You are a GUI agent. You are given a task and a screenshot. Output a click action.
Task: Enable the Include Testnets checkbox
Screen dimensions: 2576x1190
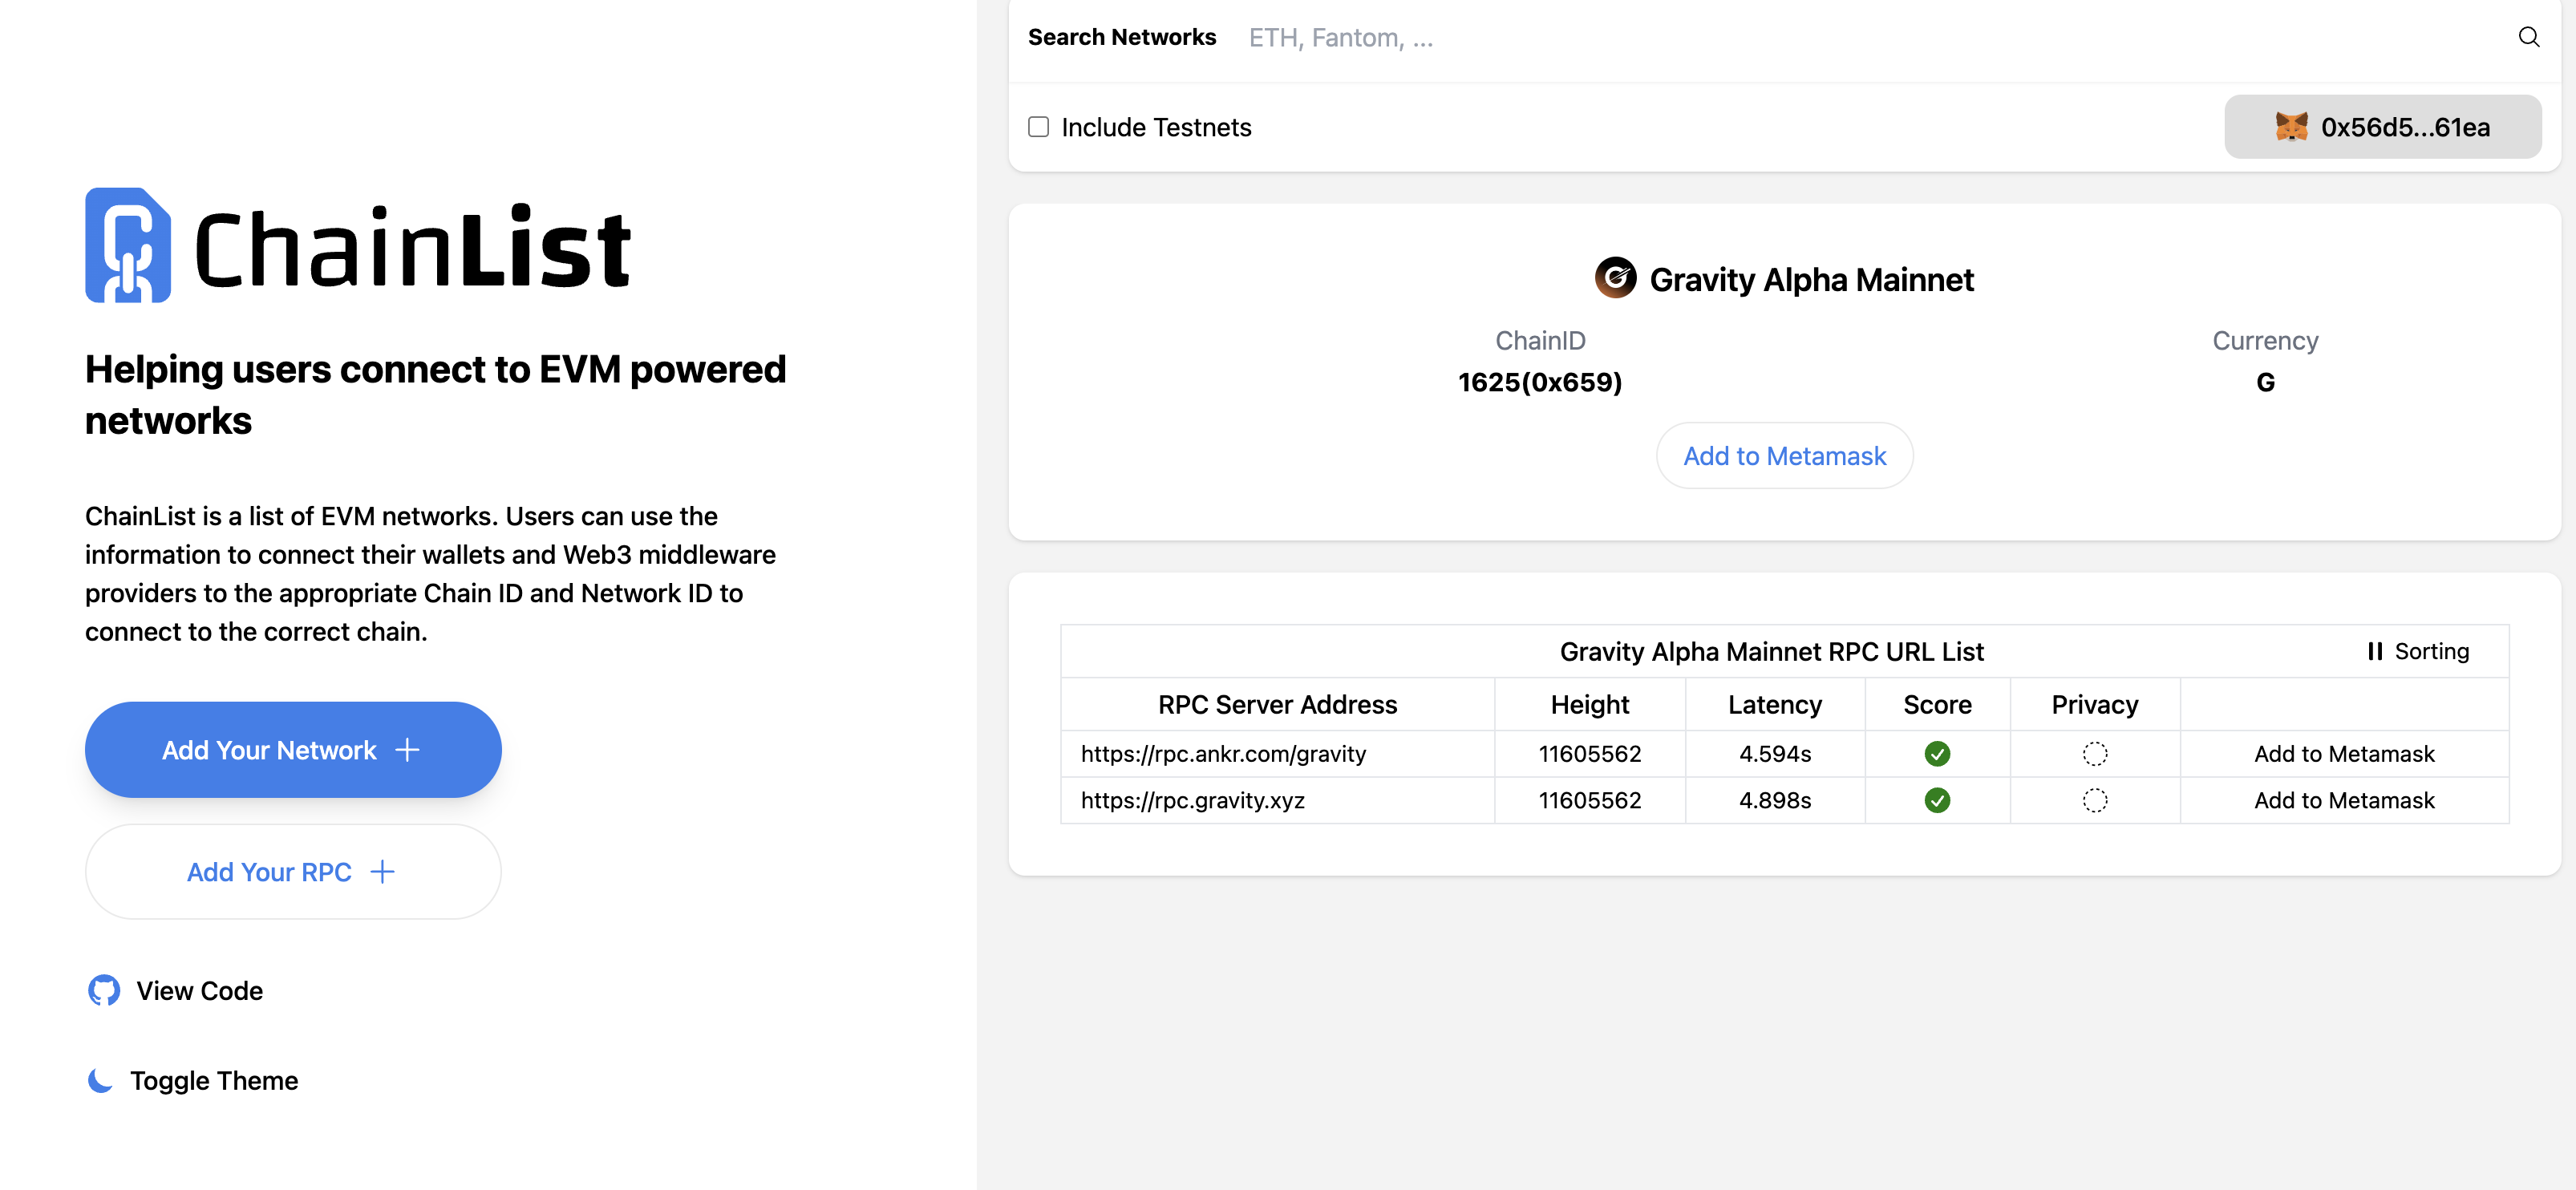coord(1038,127)
